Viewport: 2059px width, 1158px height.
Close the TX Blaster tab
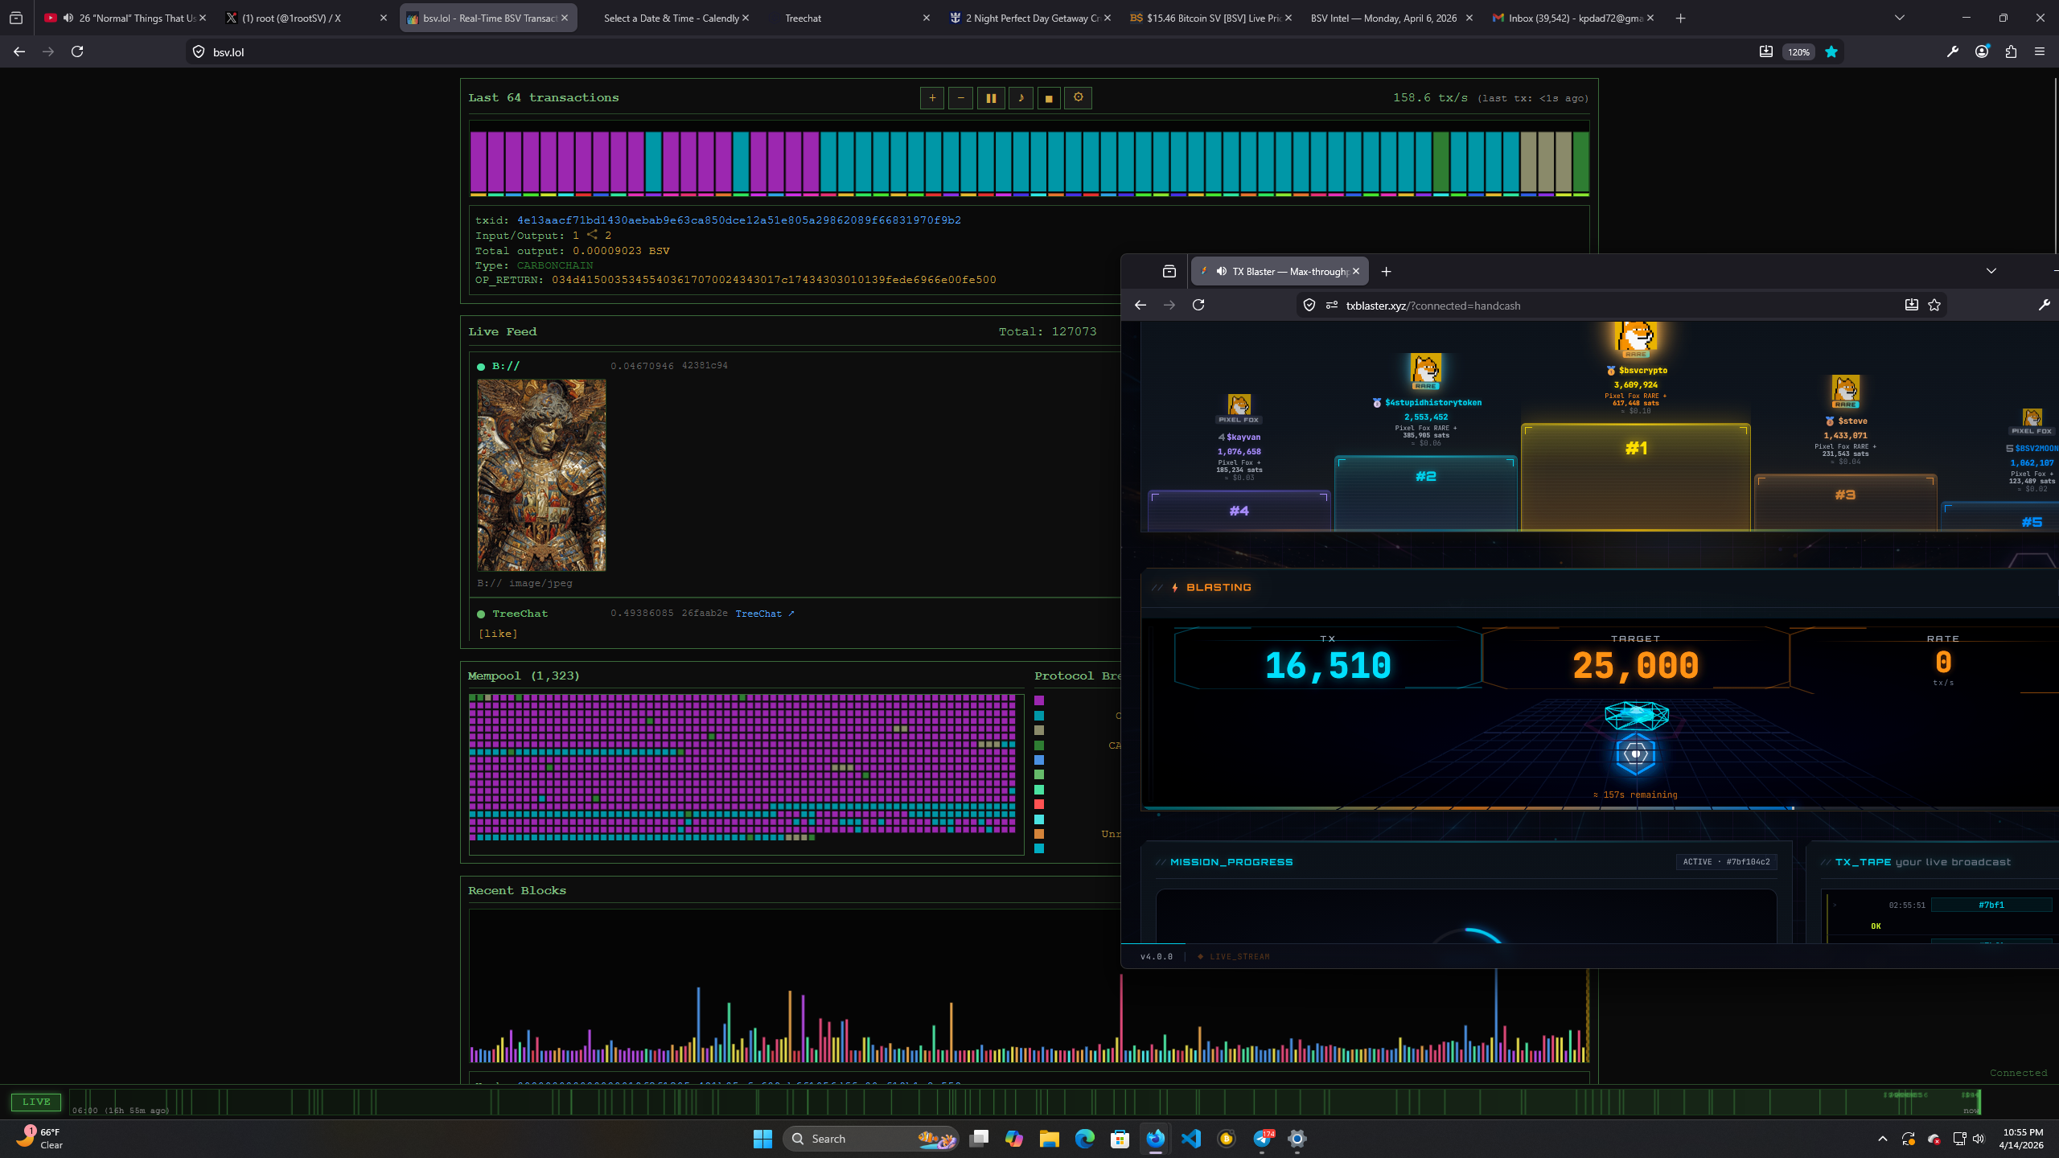point(1356,272)
